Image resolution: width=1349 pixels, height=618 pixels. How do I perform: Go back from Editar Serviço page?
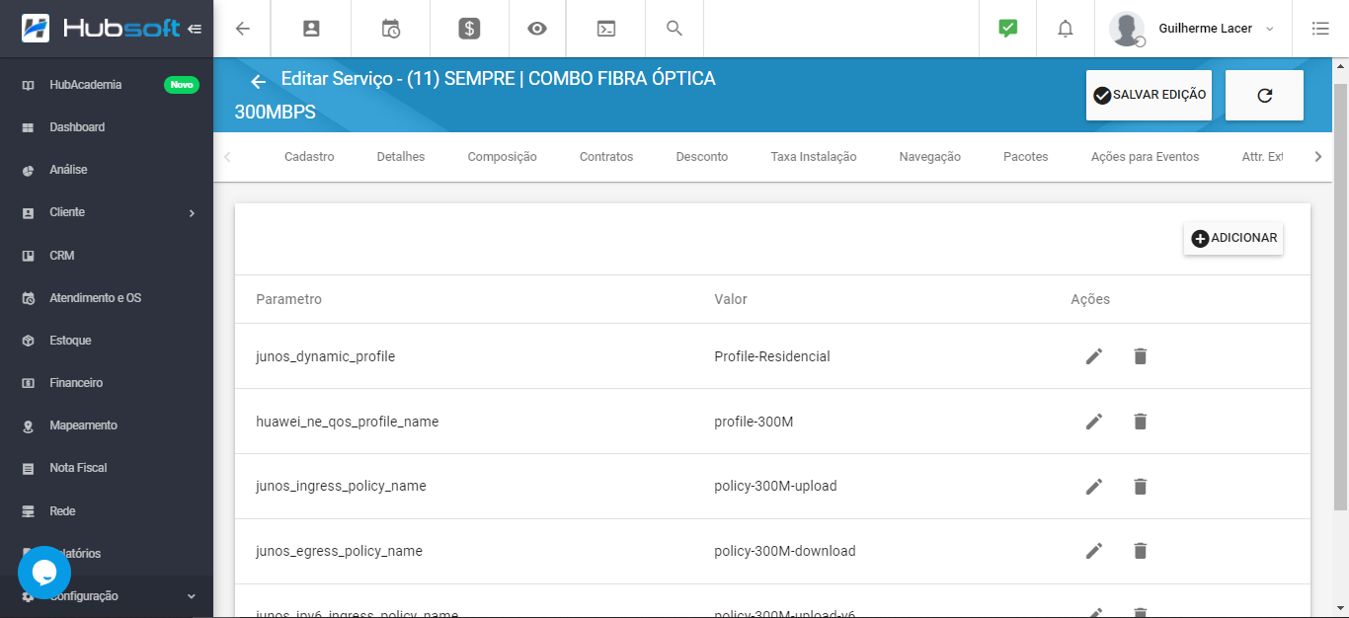(259, 81)
